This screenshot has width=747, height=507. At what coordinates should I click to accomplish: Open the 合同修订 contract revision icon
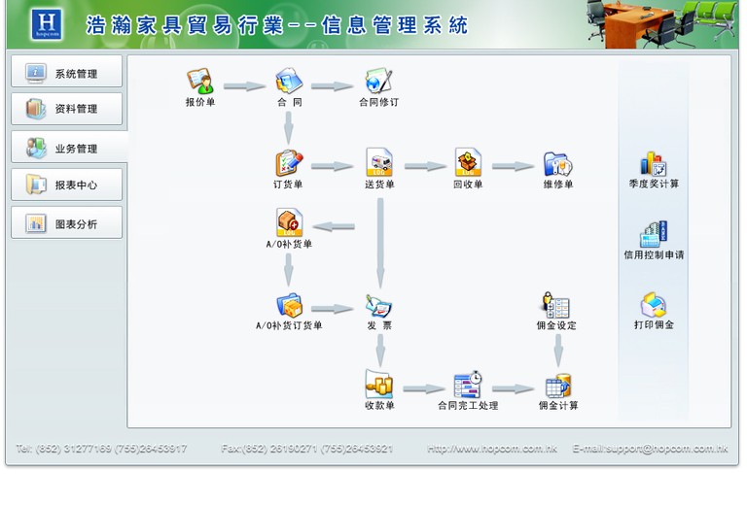pos(378,82)
